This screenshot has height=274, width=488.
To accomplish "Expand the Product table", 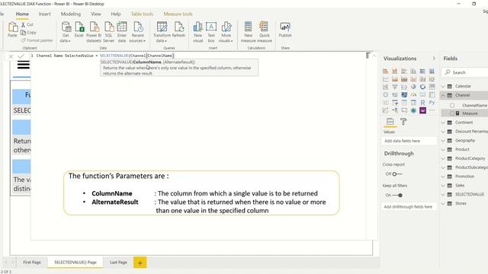I will 443,150.
